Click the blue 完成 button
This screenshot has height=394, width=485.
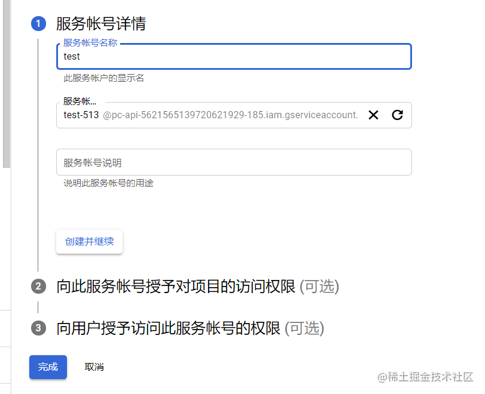48,367
